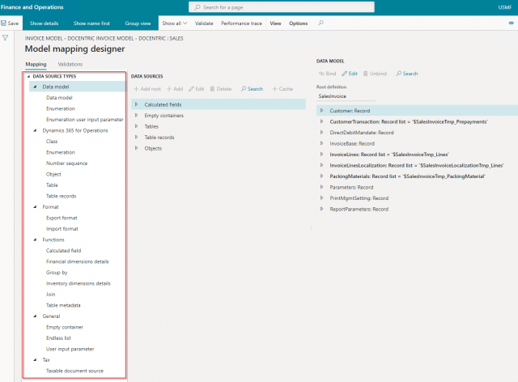The width and height of the screenshot is (518, 382).
Task: Click Search in Data model pane
Action: 407,74
